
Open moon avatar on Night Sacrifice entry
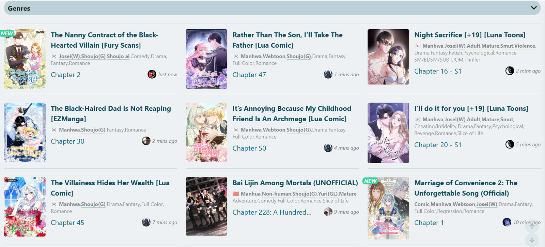click(510, 71)
